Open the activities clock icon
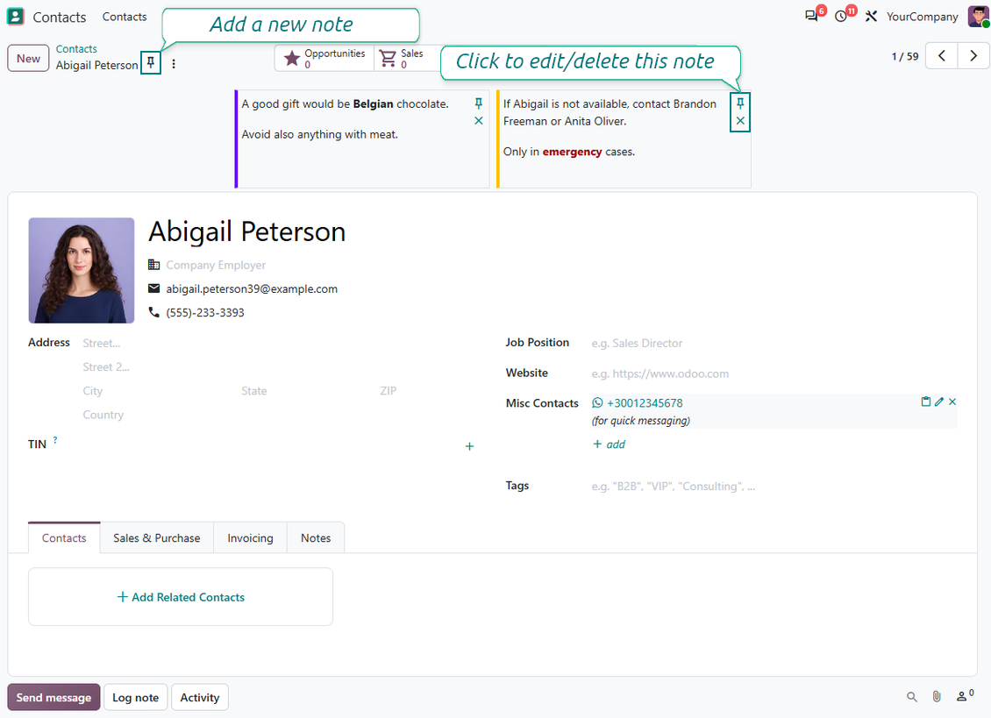 tap(841, 17)
